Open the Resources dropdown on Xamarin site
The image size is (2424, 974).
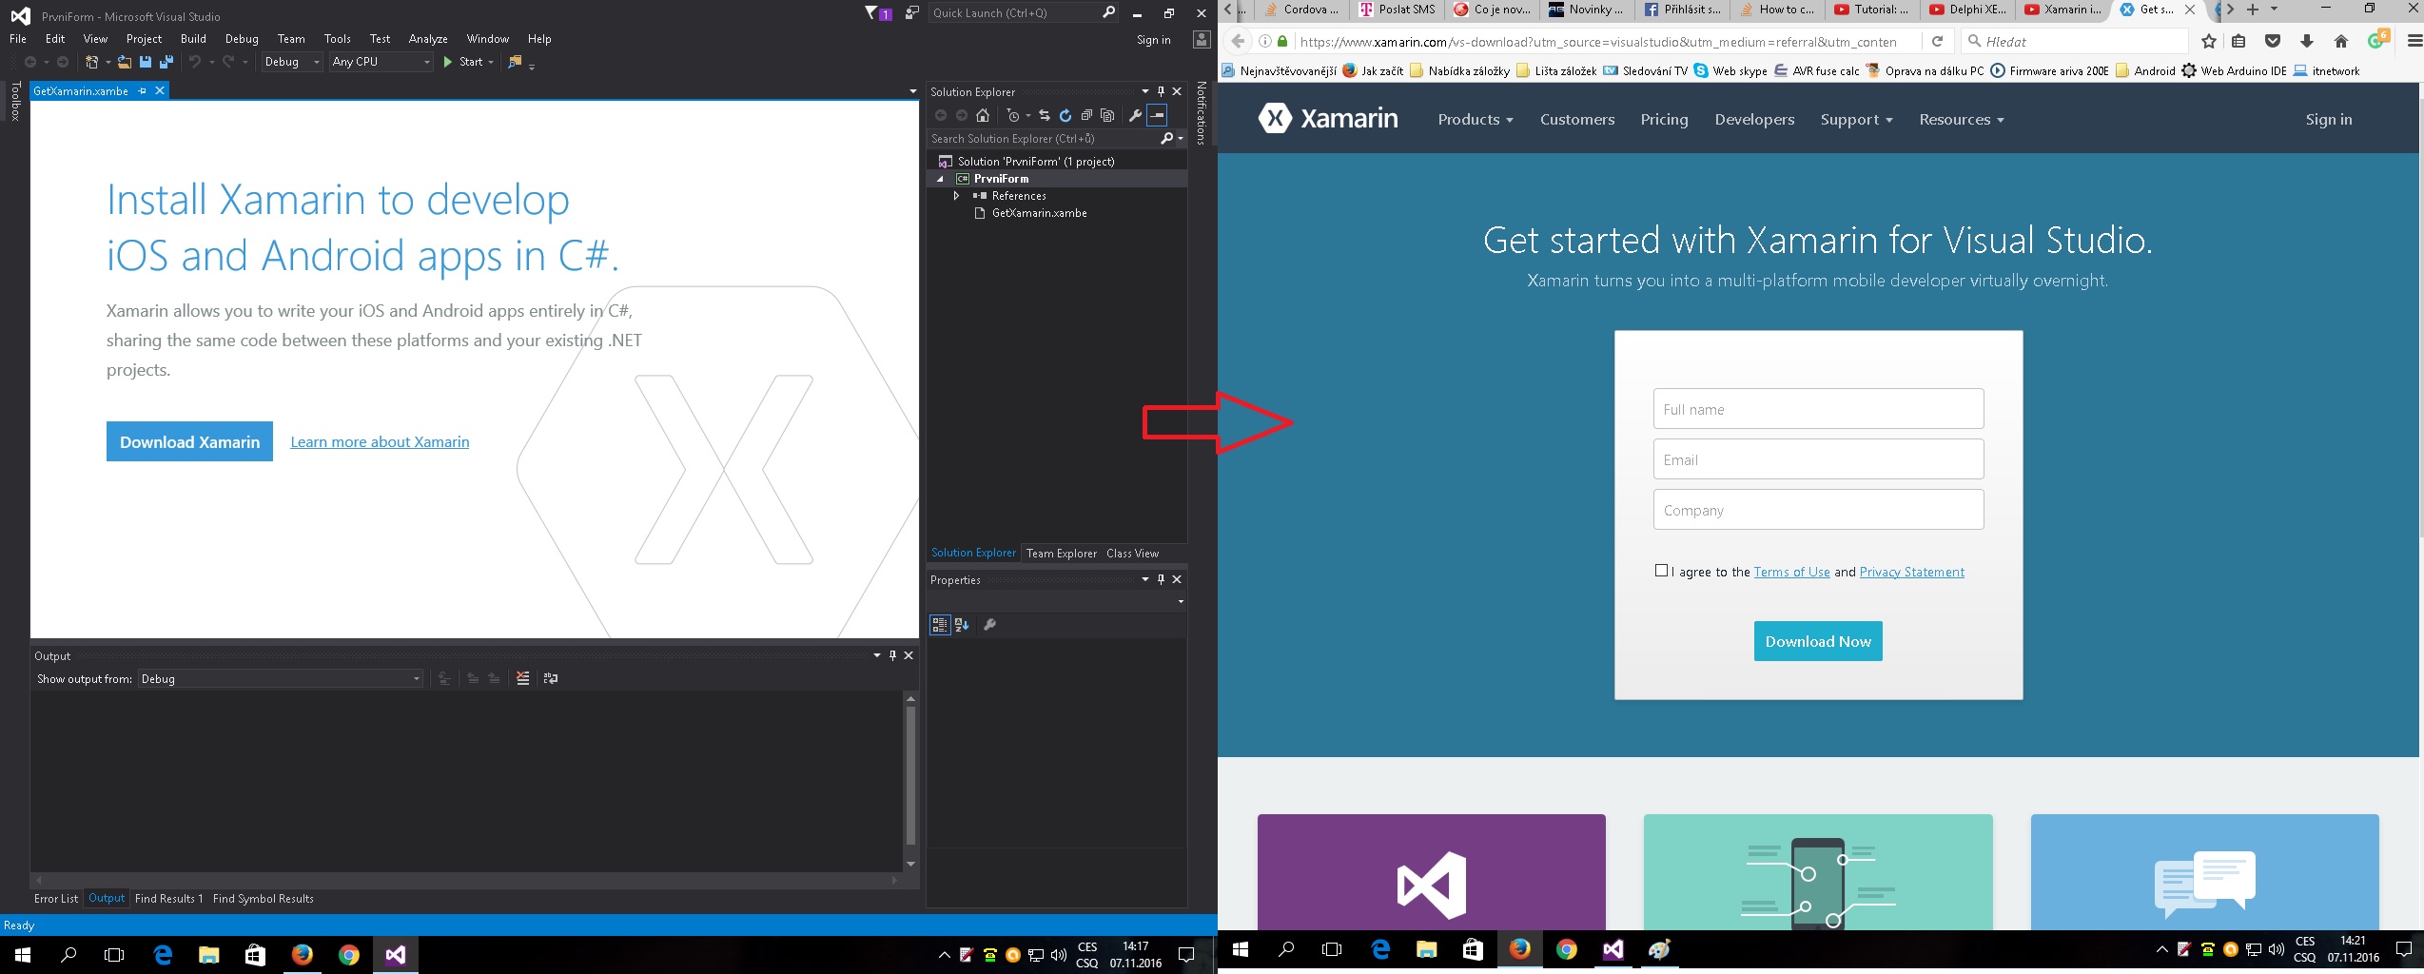click(1962, 120)
